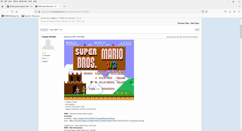Click the post date February 10, 2019
Viewport: 242px width, 131px height.
coord(74,37)
